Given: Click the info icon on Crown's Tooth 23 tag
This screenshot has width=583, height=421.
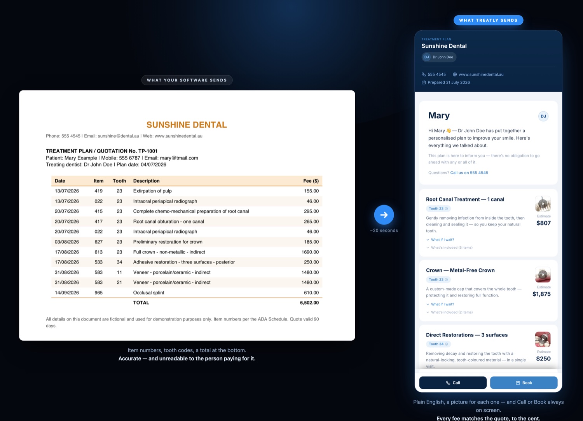Looking at the screenshot, I should point(446,280).
